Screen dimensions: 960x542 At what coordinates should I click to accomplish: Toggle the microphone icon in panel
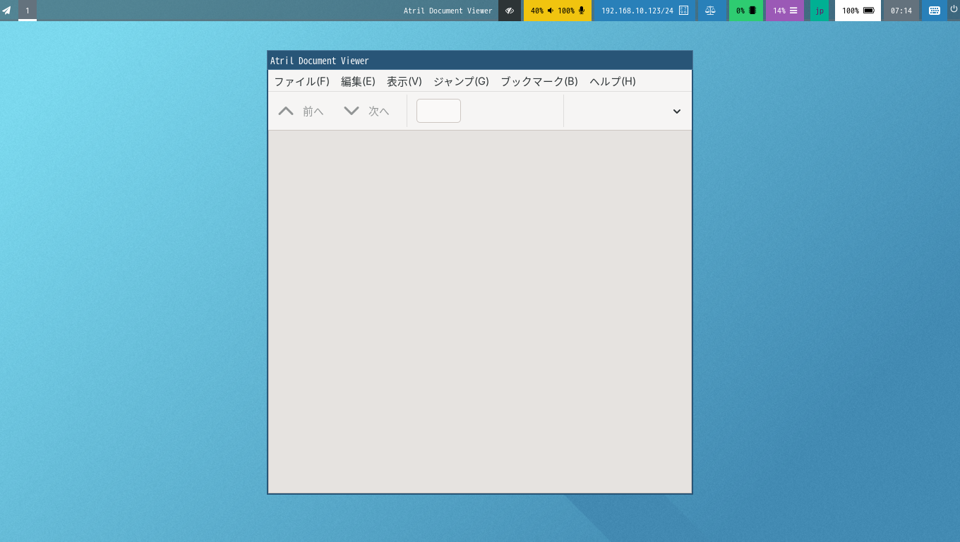[x=582, y=11]
